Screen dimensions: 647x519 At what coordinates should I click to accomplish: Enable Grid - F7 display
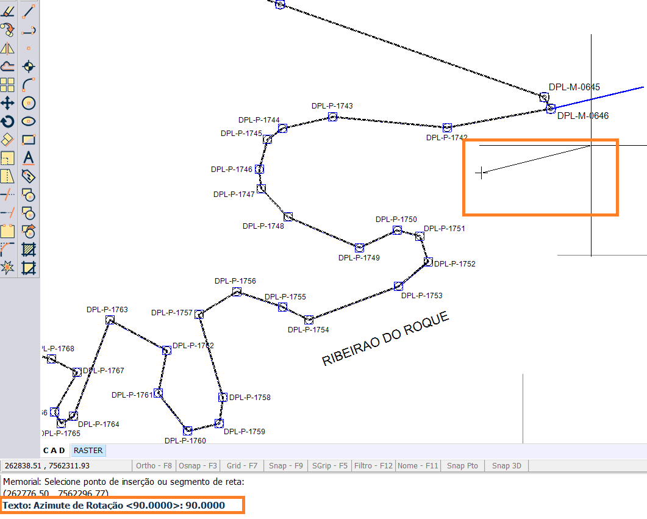242,466
